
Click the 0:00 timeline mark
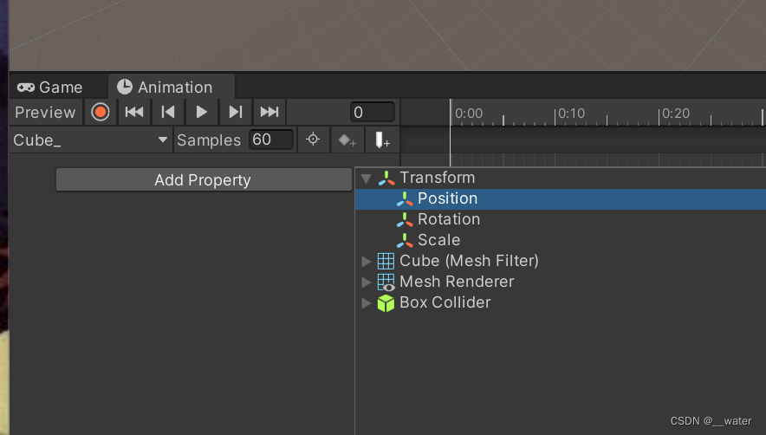pyautogui.click(x=469, y=114)
